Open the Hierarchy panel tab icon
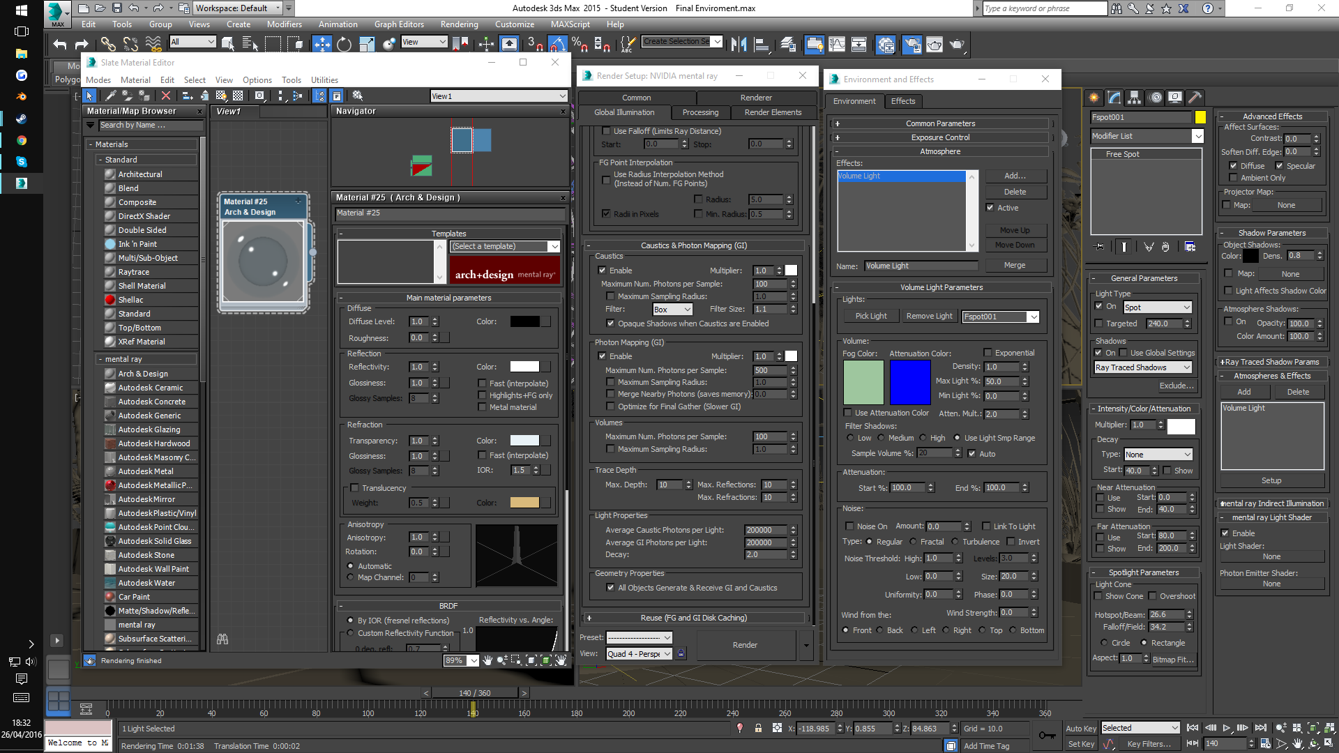Image resolution: width=1339 pixels, height=753 pixels. 1134,98
